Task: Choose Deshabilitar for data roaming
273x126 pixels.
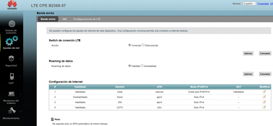Action: [x=142, y=66]
